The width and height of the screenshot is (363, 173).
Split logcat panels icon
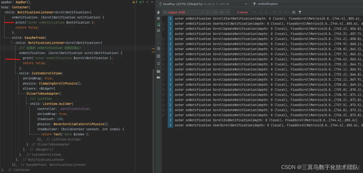point(158,64)
